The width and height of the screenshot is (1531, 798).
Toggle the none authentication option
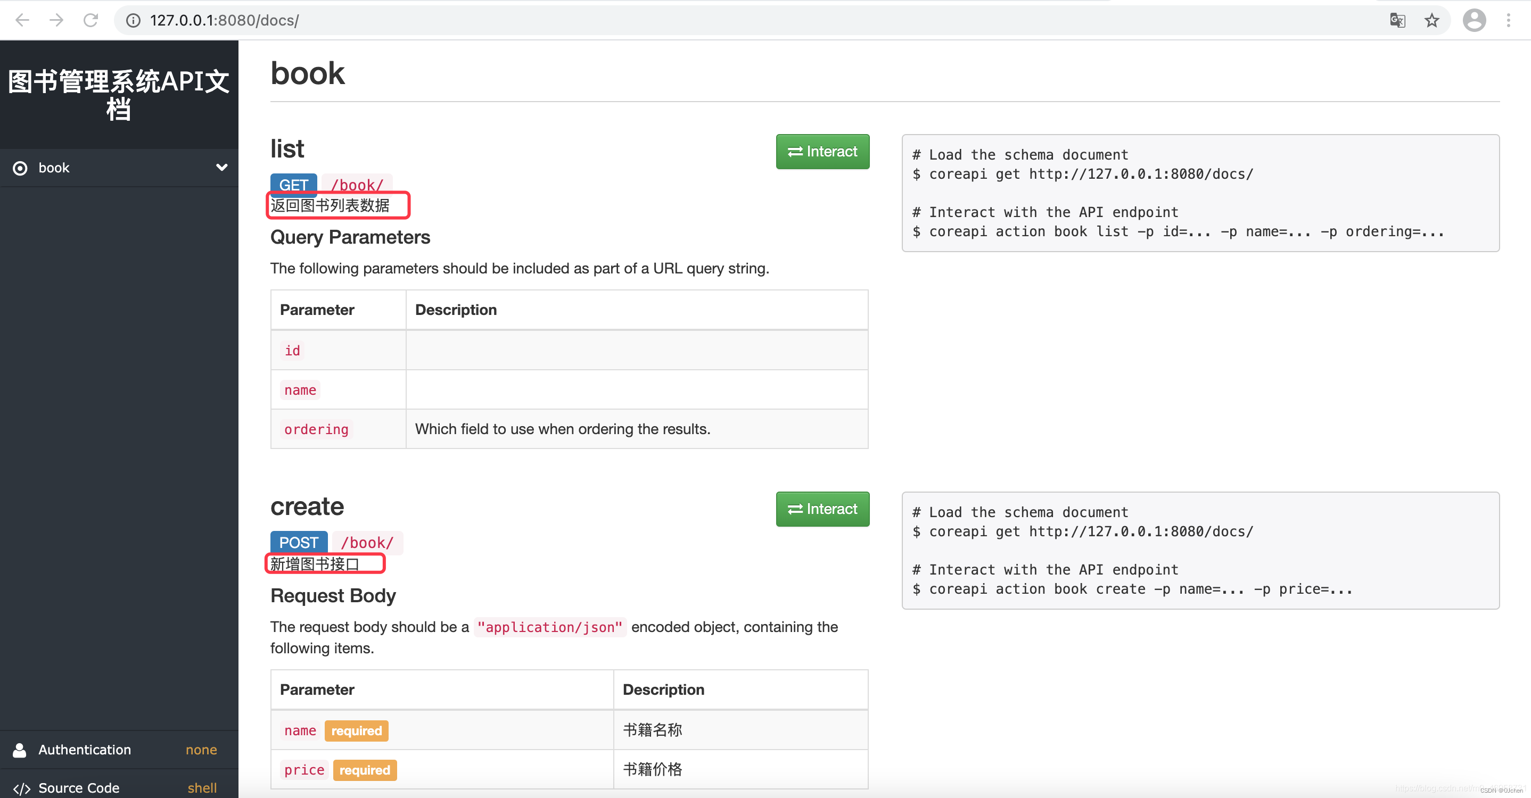click(202, 749)
